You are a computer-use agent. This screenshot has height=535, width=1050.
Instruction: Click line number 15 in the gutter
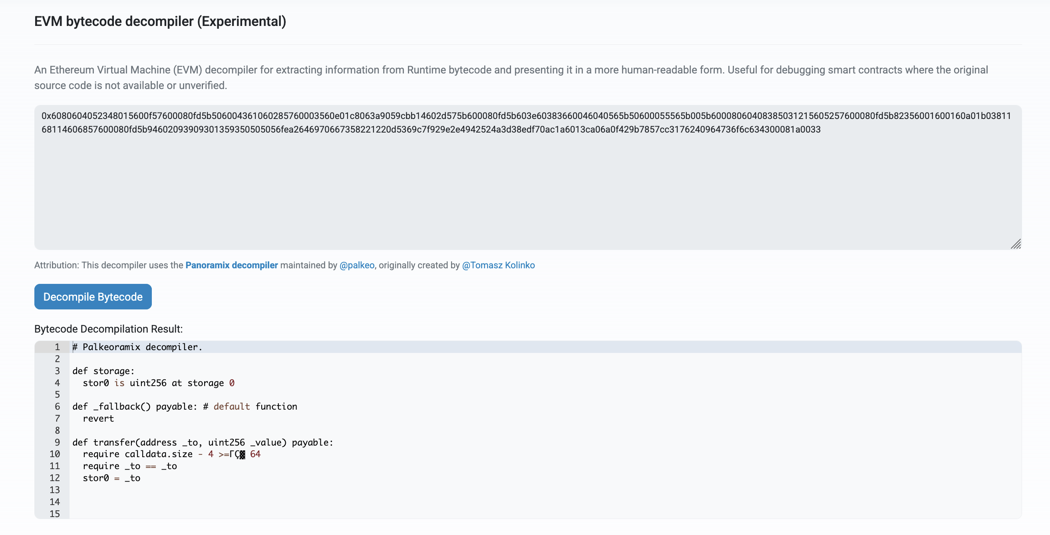click(55, 514)
